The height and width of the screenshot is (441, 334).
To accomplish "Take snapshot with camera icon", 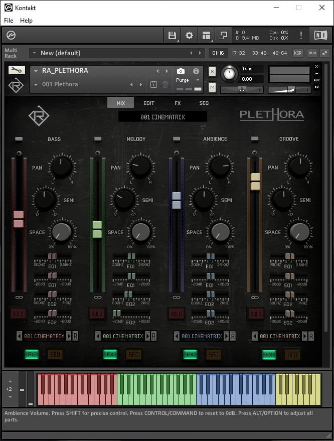I will 181,71.
